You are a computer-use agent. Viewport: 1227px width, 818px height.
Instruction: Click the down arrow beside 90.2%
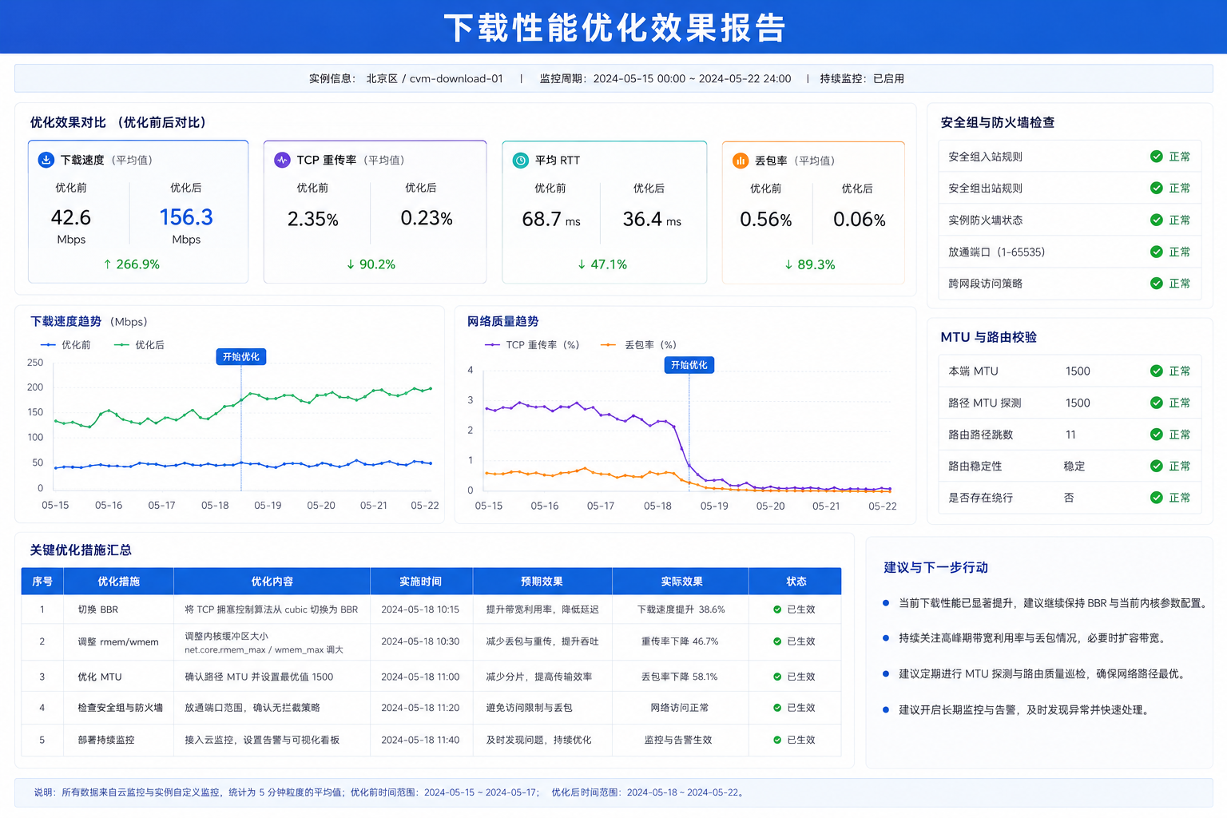pos(350,264)
